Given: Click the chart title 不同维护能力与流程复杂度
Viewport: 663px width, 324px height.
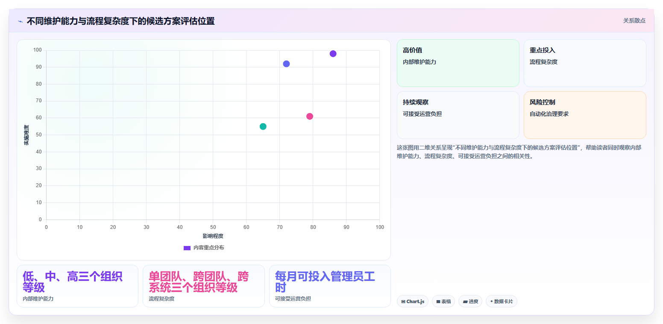Looking at the screenshot, I should tap(120, 21).
